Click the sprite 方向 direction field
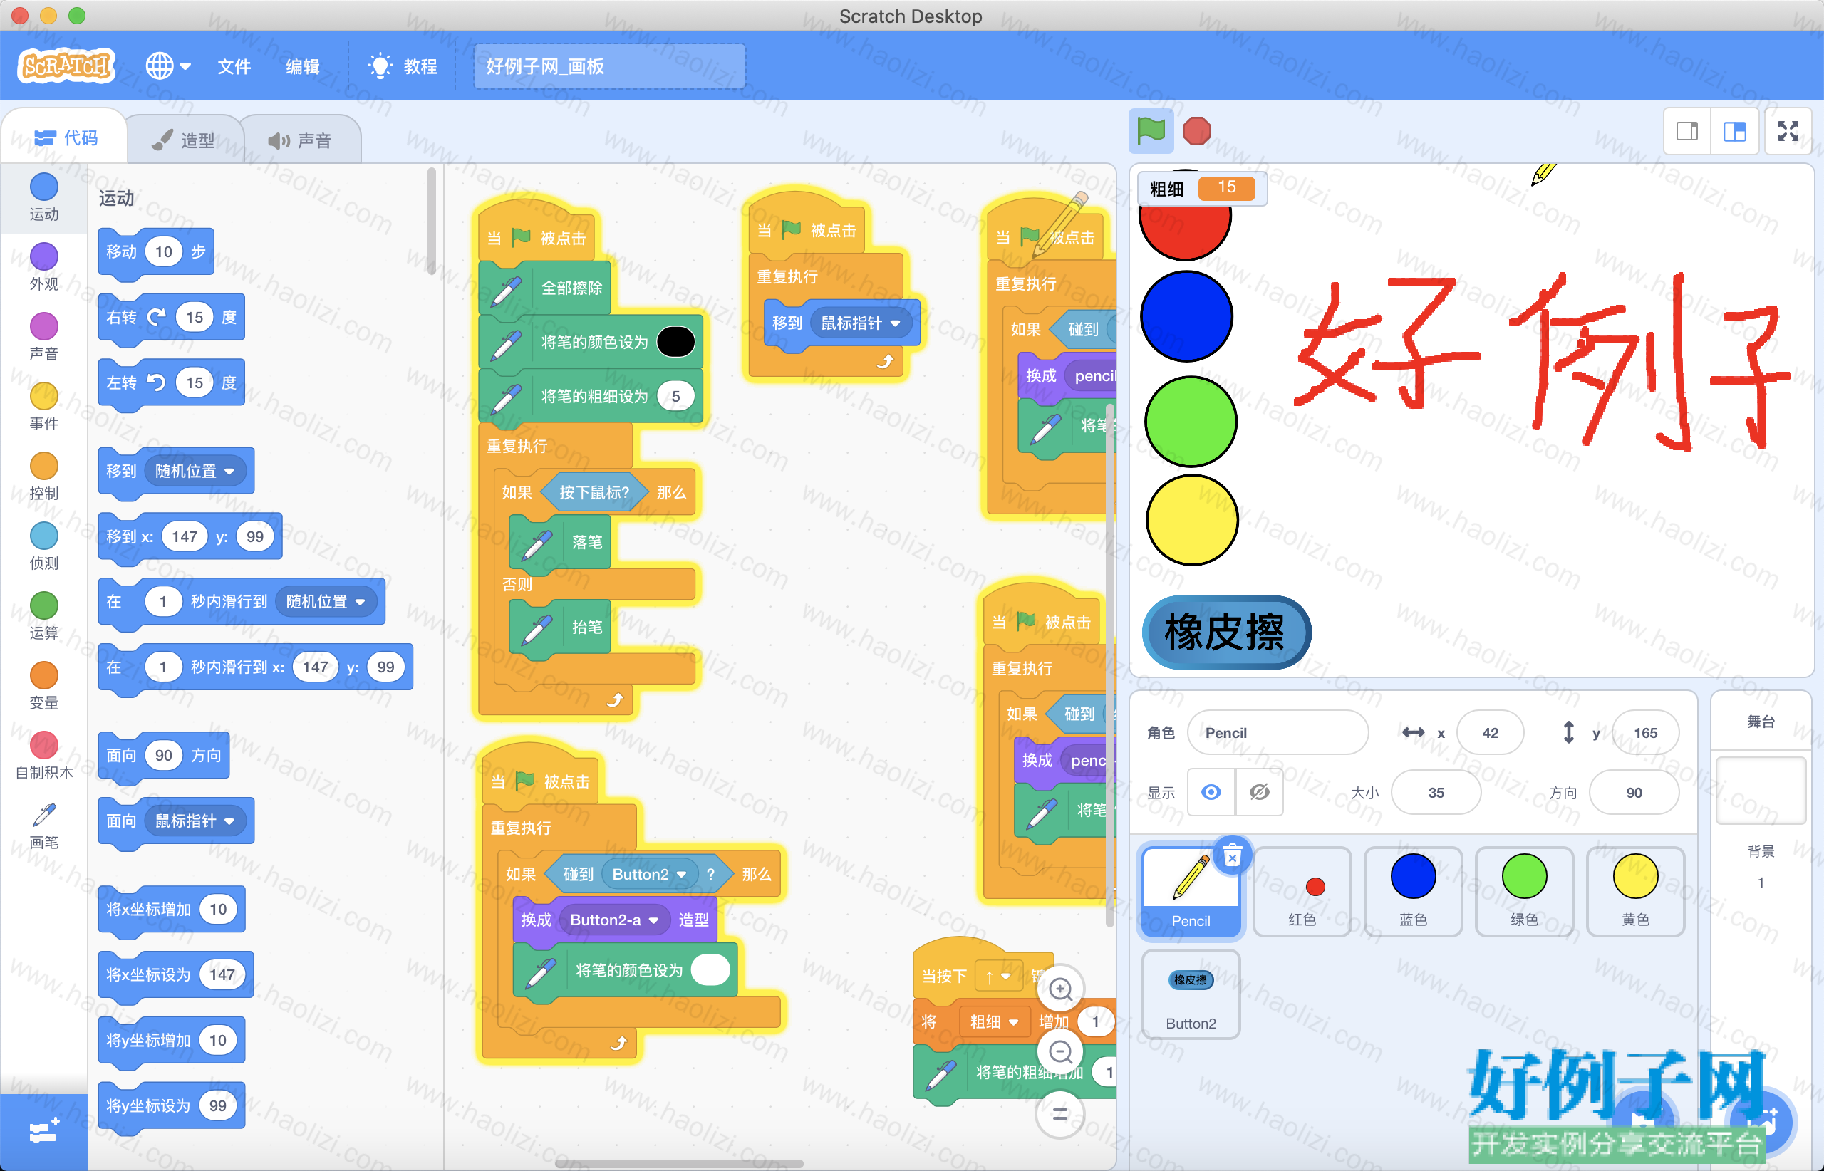This screenshot has height=1171, width=1824. click(1634, 792)
